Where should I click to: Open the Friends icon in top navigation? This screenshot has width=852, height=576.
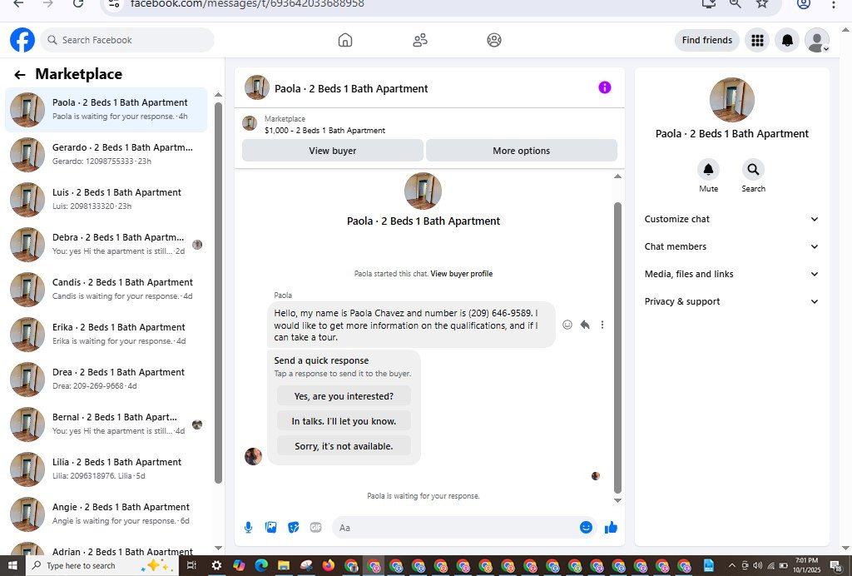420,40
